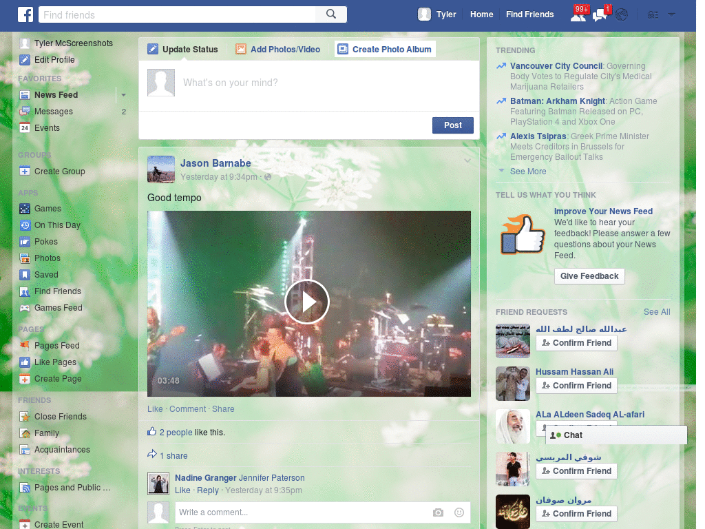Open Vancouver City Council trending topic
Viewport: 705px width, 529px height.
pyautogui.click(x=556, y=66)
